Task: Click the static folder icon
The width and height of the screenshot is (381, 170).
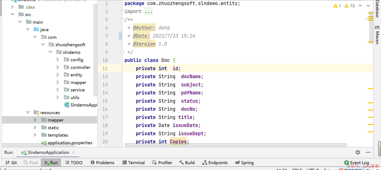Action: pyautogui.click(x=44, y=127)
